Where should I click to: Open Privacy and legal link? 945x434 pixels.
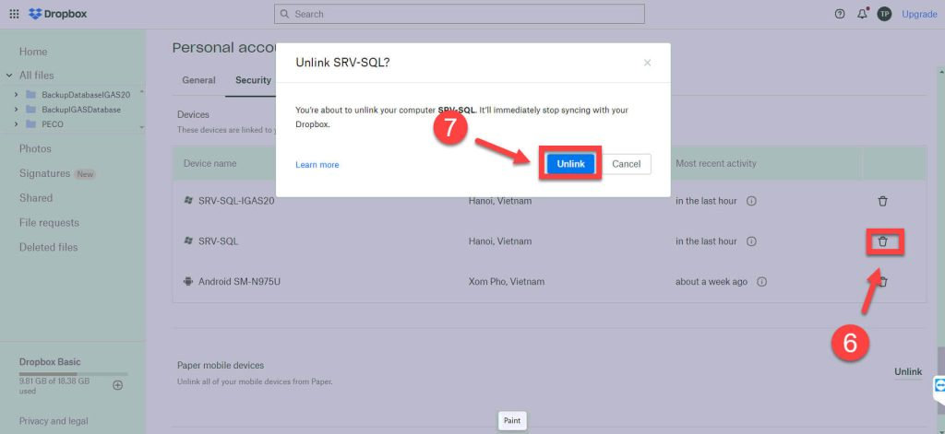tap(53, 421)
